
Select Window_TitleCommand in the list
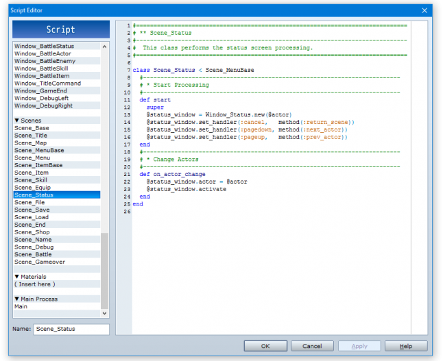coord(47,84)
